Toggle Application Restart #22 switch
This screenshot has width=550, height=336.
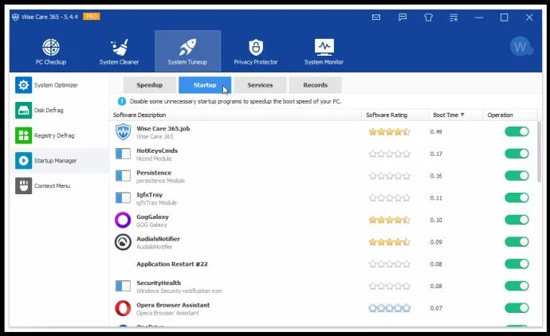[x=517, y=264]
